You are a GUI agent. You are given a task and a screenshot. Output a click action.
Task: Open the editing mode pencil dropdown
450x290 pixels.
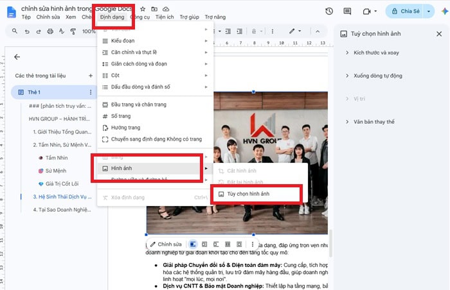(x=295, y=31)
